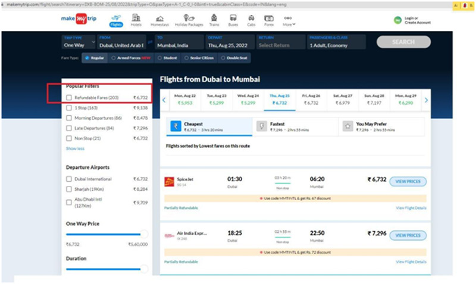Click the Air India Express airline logo
476x284 pixels.
(169, 235)
